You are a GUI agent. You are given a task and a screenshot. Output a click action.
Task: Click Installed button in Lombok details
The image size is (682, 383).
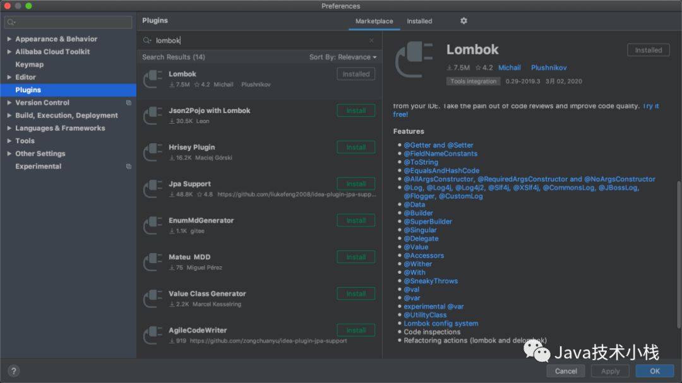[648, 50]
